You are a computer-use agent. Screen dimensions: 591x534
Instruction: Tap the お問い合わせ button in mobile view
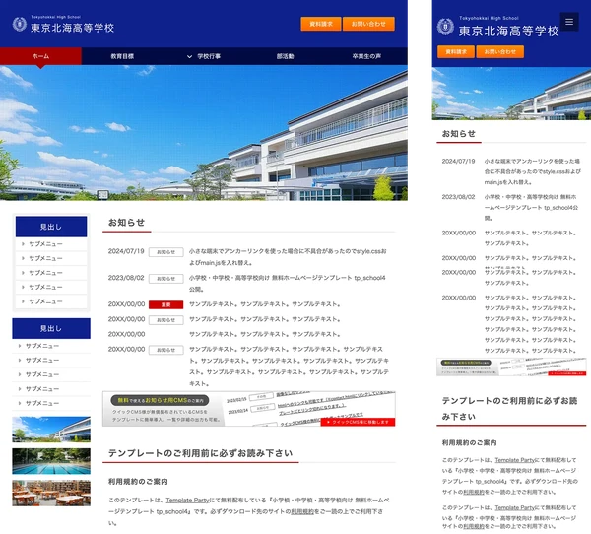pyautogui.click(x=499, y=51)
